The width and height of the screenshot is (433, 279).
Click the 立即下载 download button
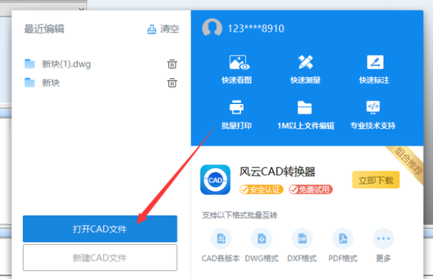tap(376, 180)
